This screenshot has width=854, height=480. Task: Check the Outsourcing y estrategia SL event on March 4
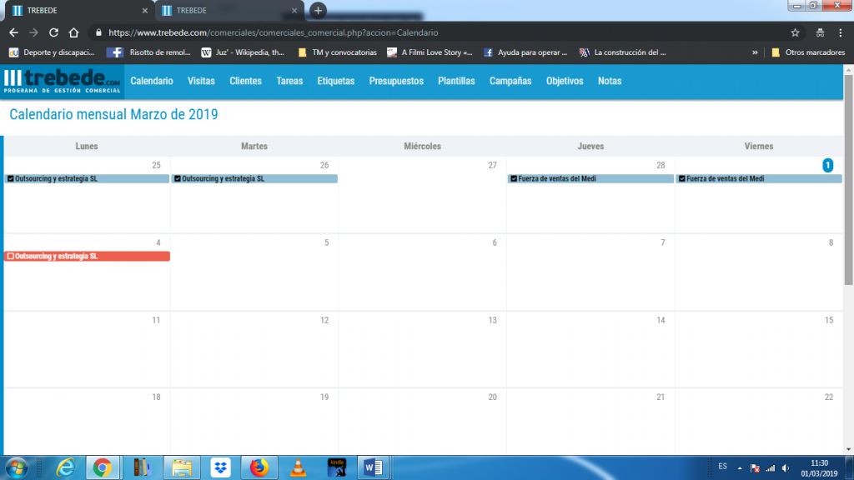tap(10, 256)
